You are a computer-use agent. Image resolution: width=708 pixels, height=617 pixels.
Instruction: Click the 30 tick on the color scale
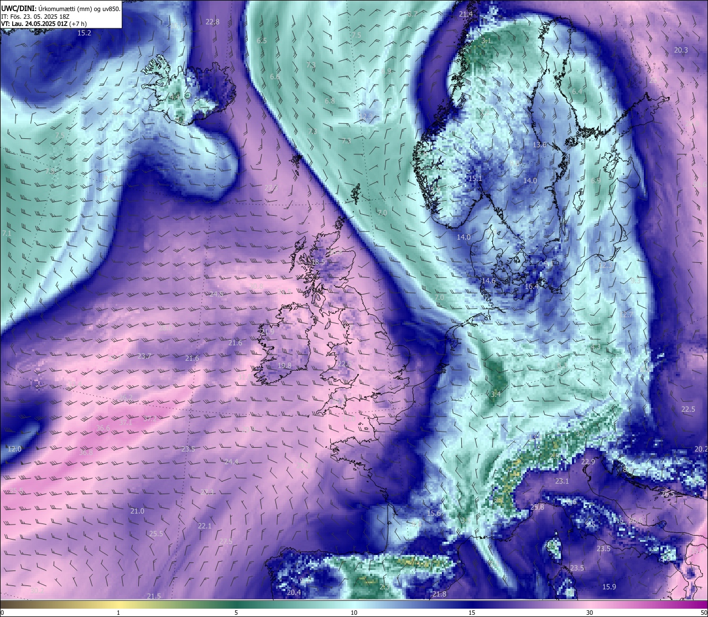pos(590,613)
